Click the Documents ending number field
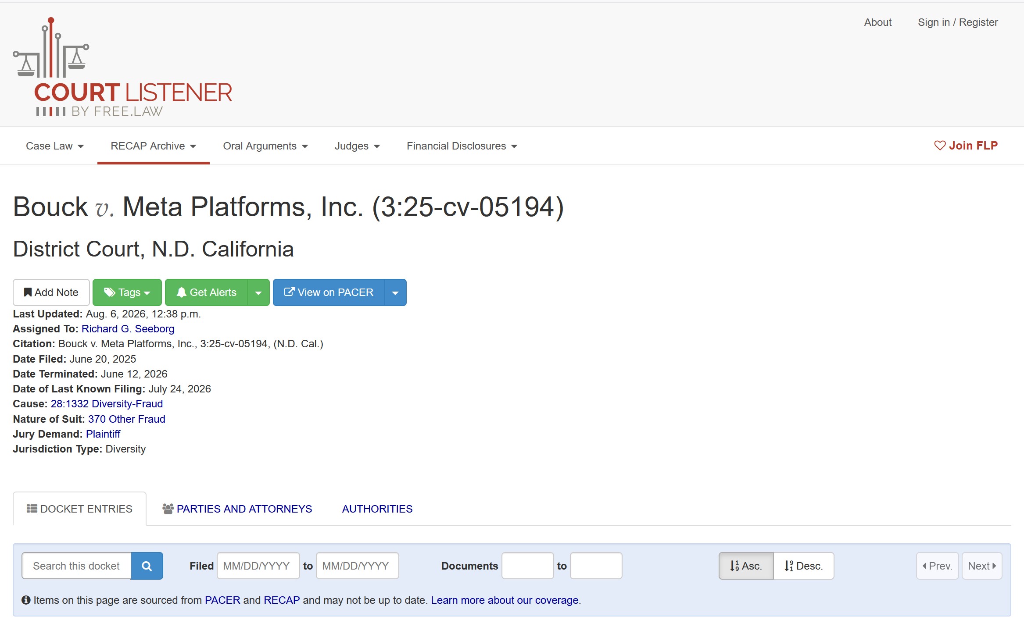1024x620 pixels. 596,566
